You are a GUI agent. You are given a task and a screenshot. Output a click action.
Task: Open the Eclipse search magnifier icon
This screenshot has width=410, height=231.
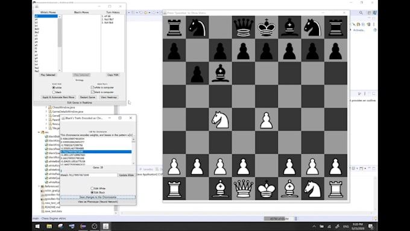[x=361, y=13]
